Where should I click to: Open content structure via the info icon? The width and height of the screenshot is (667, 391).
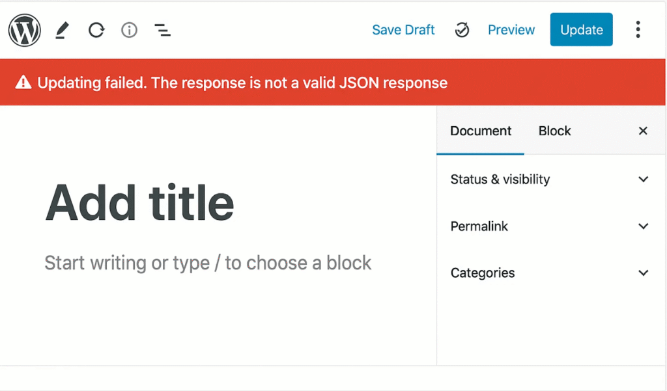tap(128, 29)
